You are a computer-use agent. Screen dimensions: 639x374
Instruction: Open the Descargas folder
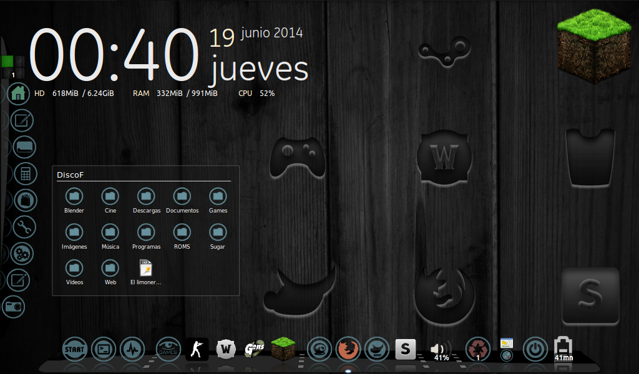pos(146,201)
